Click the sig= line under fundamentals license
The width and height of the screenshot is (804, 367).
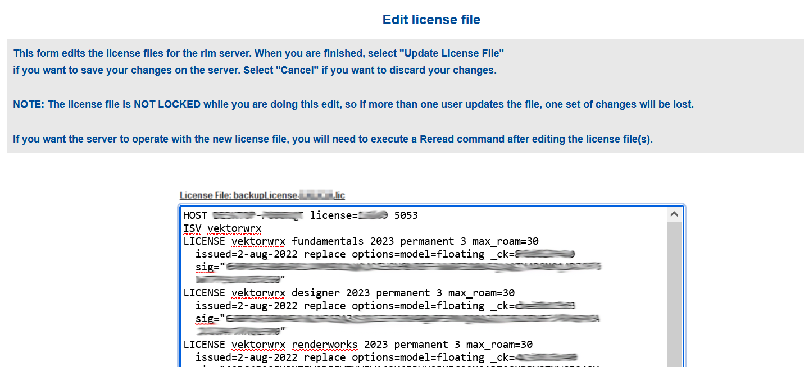coord(398,267)
